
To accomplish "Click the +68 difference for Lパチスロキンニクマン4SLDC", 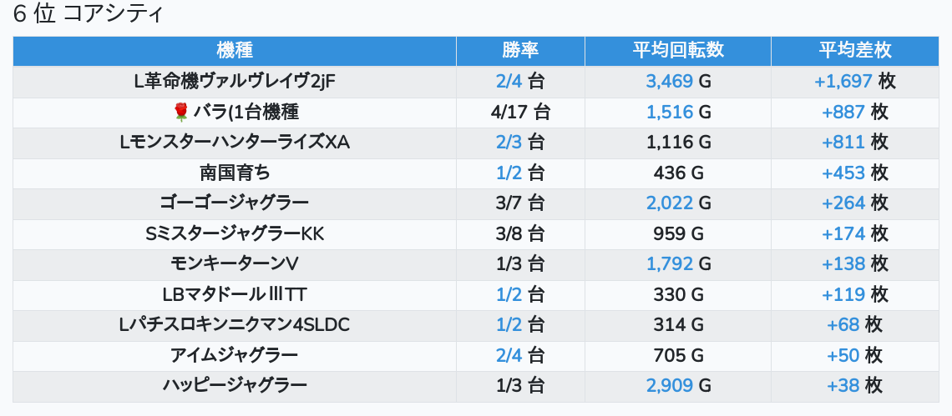I will pyautogui.click(x=843, y=324).
